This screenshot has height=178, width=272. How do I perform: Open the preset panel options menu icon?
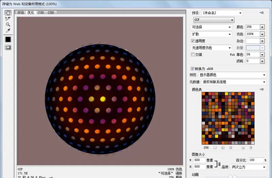pos(261,13)
